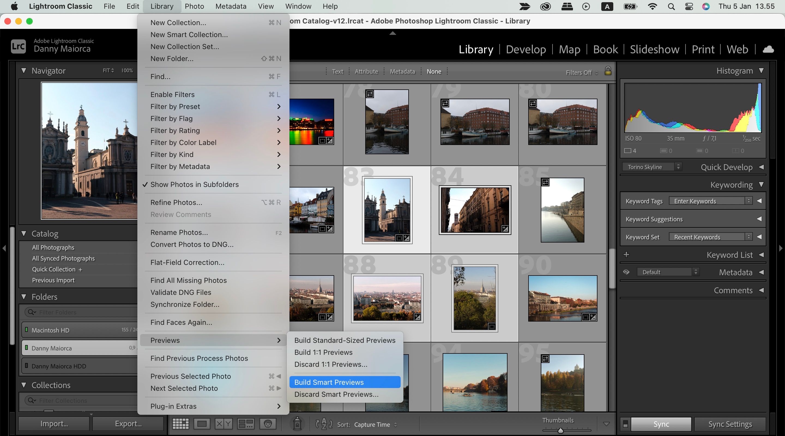Image resolution: width=785 pixels, height=436 pixels.
Task: Uncheck Show Photos in Subfolders
Action: click(195, 184)
